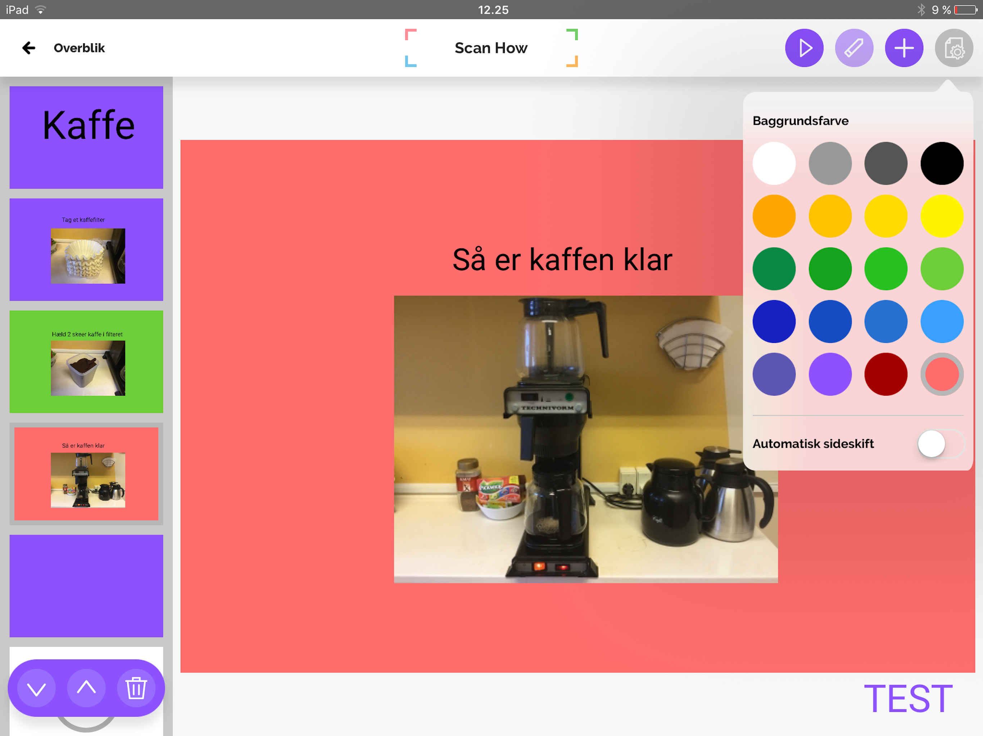The image size is (983, 736).
Task: Select the Tag et kaffefilter page thumbnail
Action: [86, 249]
